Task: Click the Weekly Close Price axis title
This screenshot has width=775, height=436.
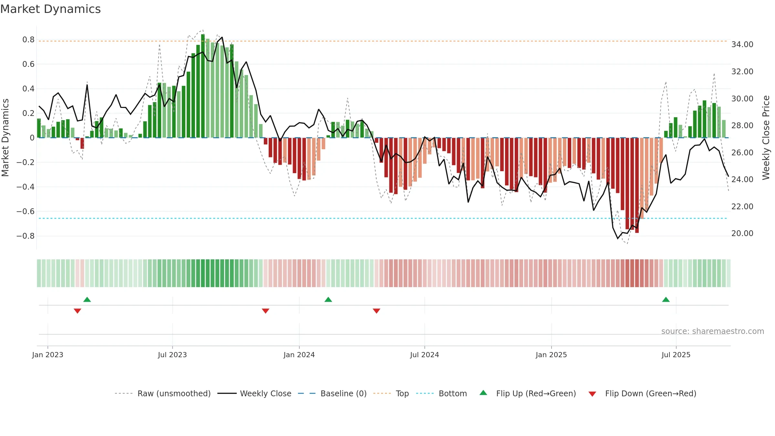Action: point(766,138)
